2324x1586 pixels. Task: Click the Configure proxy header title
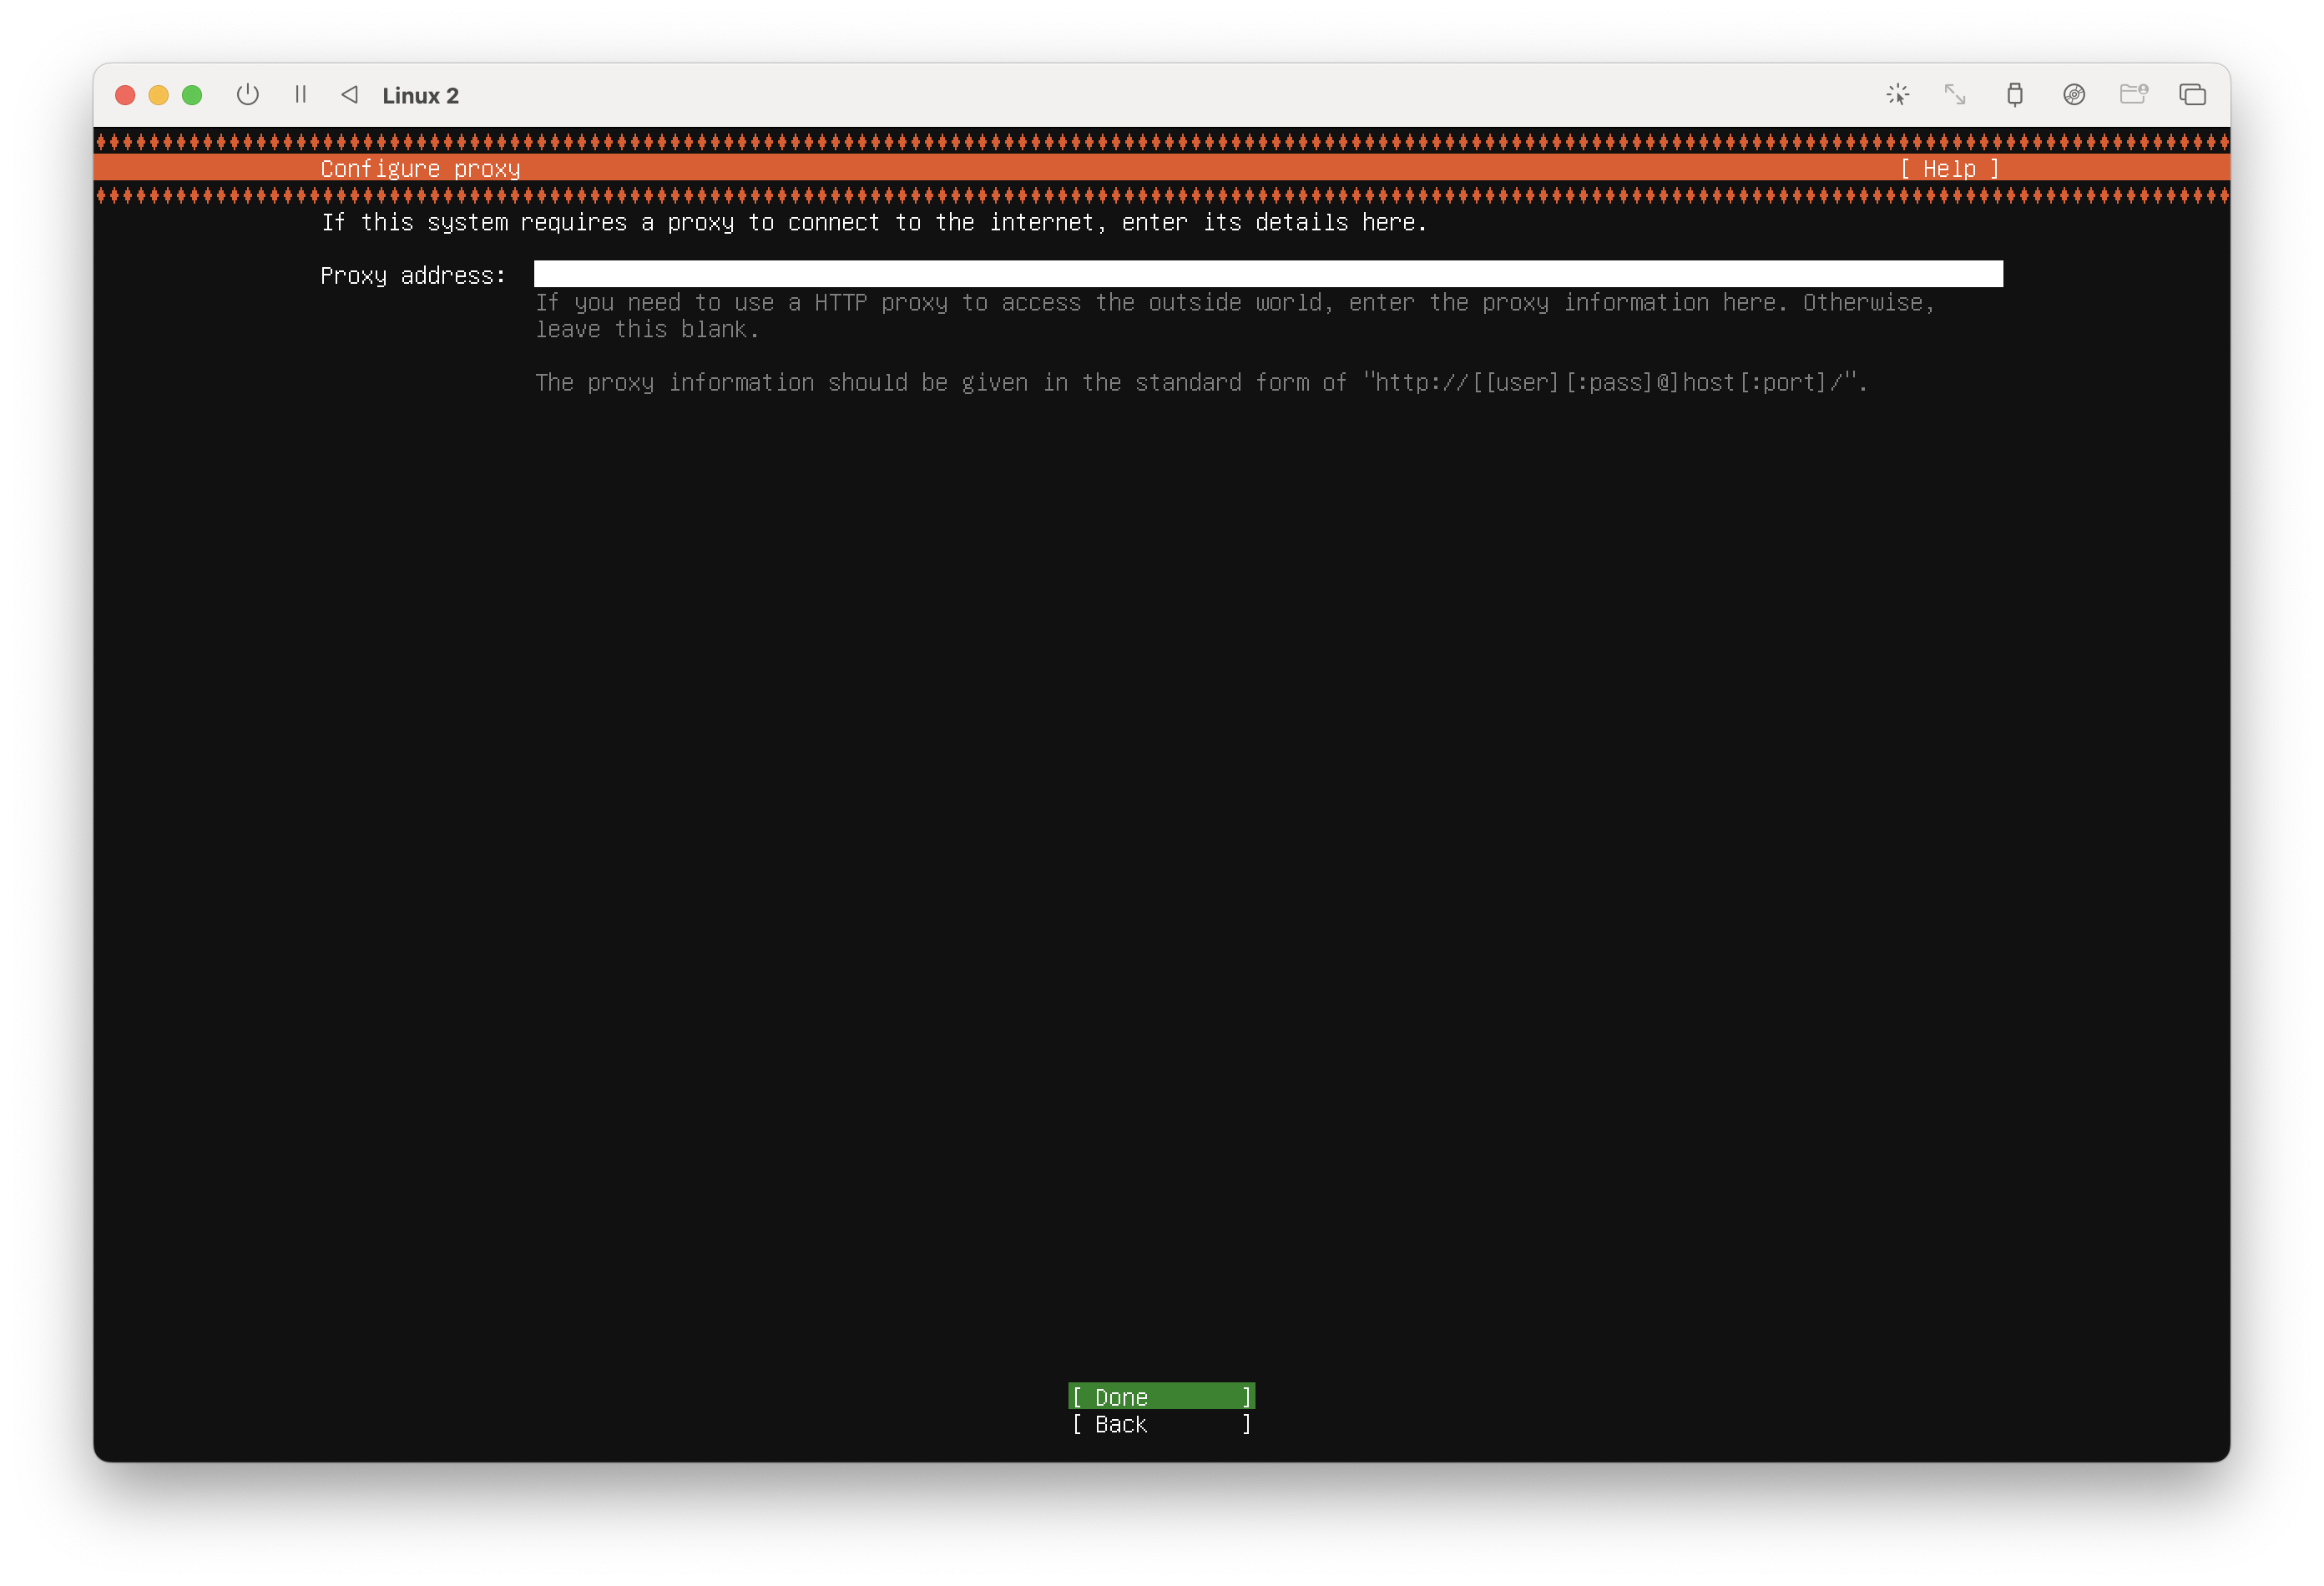click(x=420, y=169)
